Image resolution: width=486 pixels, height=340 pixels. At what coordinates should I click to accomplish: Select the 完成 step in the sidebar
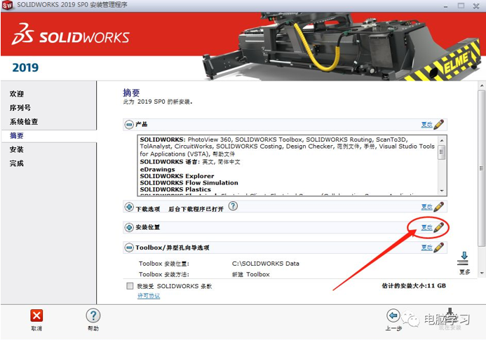[17, 163]
